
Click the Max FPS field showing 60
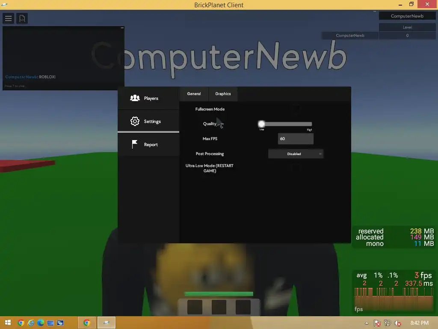[x=296, y=139]
